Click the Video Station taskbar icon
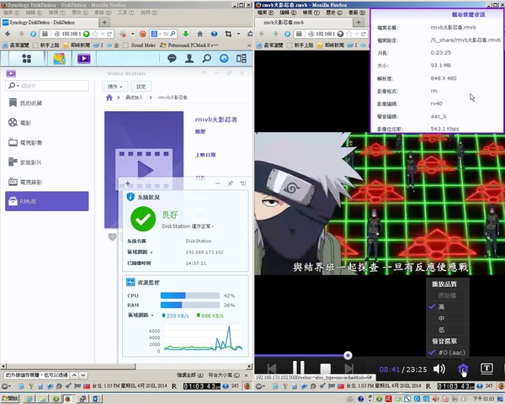This screenshot has width=505, height=404. click(83, 59)
